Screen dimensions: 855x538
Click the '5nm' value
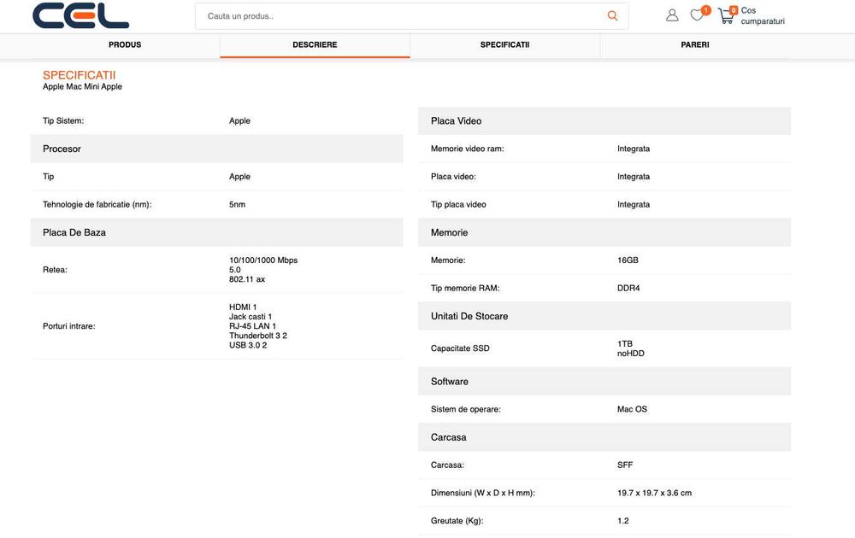coord(237,205)
